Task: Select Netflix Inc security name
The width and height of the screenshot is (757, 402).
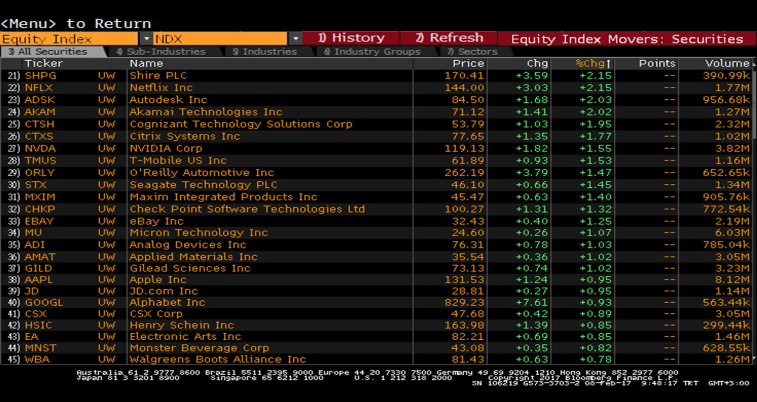Action: point(161,88)
